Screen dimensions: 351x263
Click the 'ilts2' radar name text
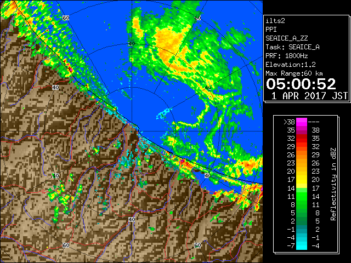275,21
